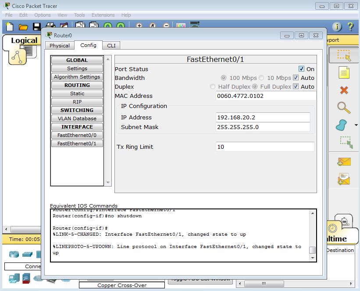The height and width of the screenshot is (291, 360).
Task: Switch to the CLI tab
Action: (x=111, y=46)
